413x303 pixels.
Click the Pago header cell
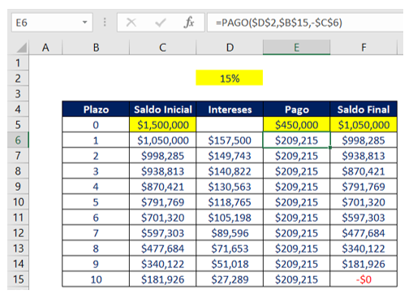[296, 110]
